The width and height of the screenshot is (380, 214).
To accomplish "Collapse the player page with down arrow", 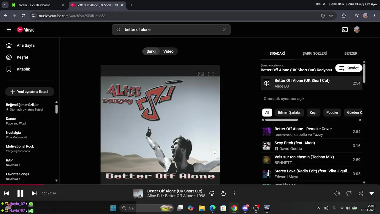I will (x=372, y=193).
